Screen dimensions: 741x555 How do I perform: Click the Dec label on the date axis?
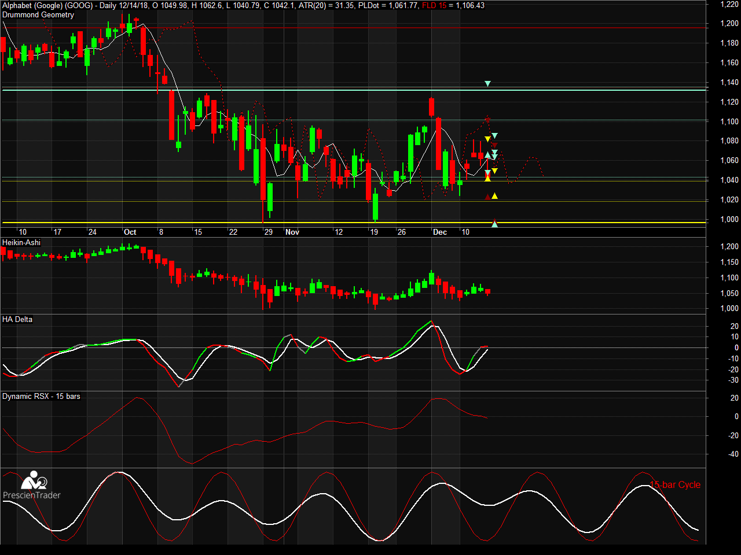coord(440,232)
